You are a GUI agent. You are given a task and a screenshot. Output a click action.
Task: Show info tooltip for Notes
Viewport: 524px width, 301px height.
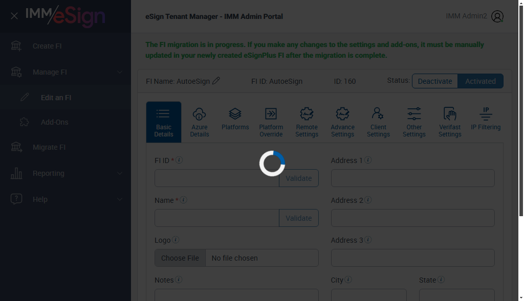pos(179,280)
